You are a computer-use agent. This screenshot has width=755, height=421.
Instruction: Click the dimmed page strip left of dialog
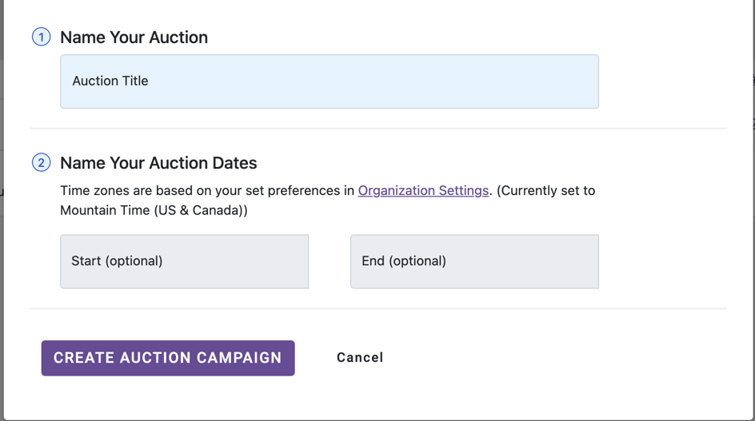tap(2, 240)
